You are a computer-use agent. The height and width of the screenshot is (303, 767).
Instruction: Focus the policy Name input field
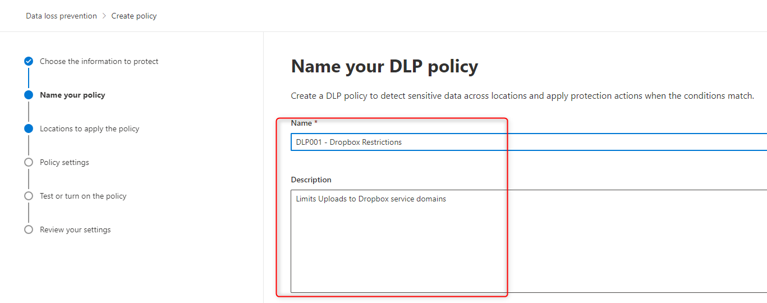point(527,142)
